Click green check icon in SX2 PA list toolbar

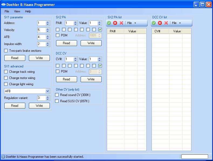(x=109, y=23)
